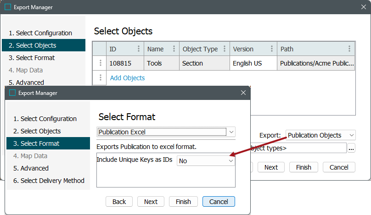Click the object types input field

coord(298,148)
